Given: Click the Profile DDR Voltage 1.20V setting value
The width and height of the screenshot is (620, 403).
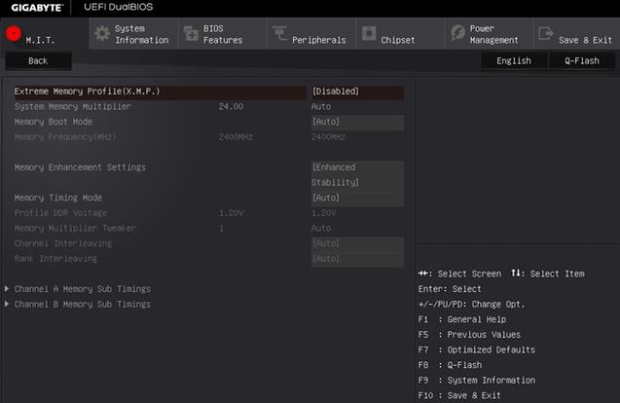Looking at the screenshot, I should coord(323,213).
